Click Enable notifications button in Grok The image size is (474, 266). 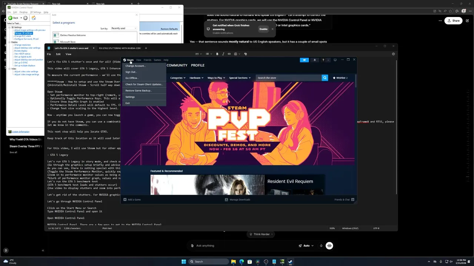tap(263, 29)
